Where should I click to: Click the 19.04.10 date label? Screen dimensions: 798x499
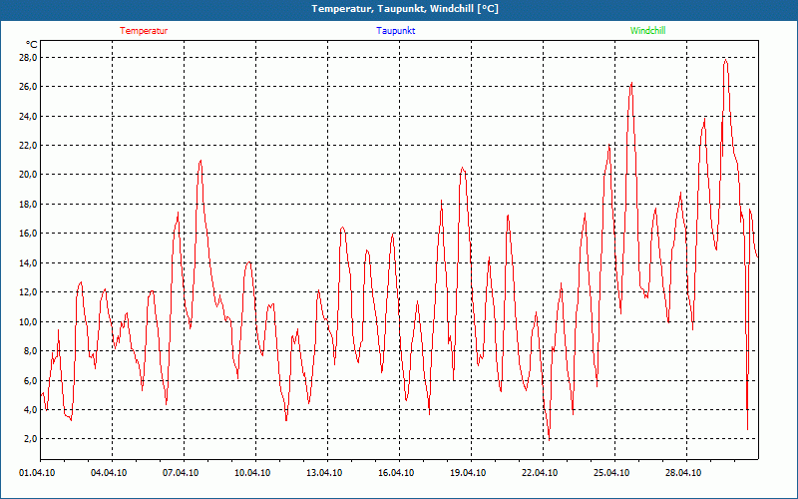[x=468, y=472]
